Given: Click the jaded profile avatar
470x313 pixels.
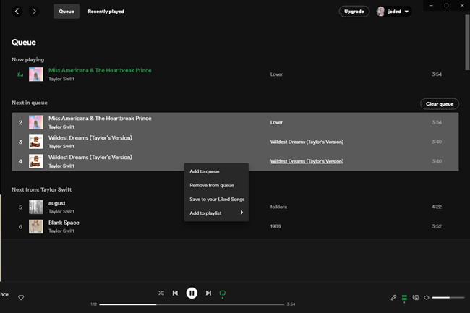Looking at the screenshot, I should pos(381,12).
